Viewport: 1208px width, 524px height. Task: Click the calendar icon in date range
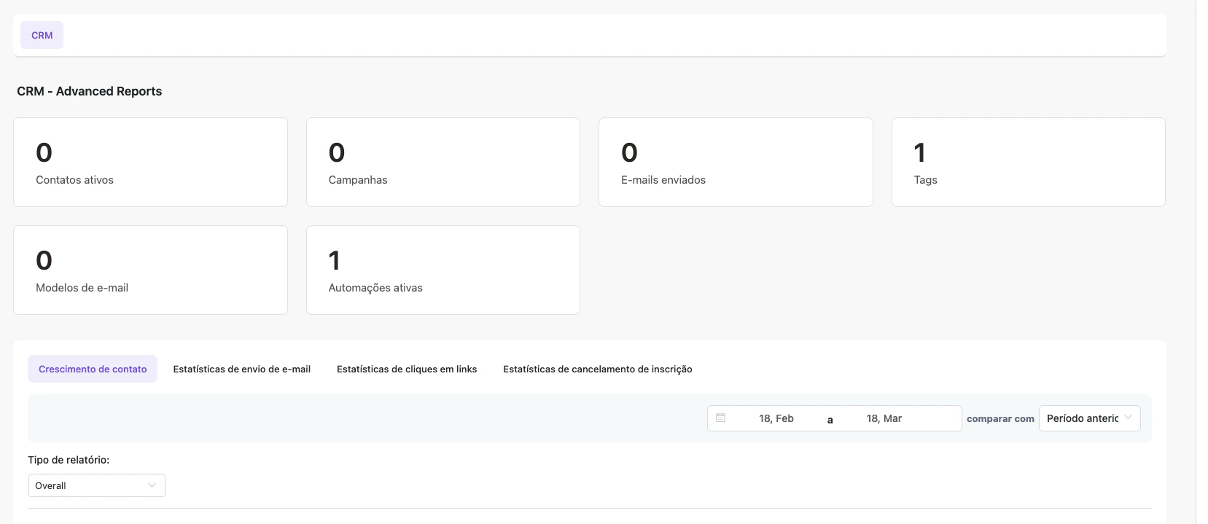720,418
